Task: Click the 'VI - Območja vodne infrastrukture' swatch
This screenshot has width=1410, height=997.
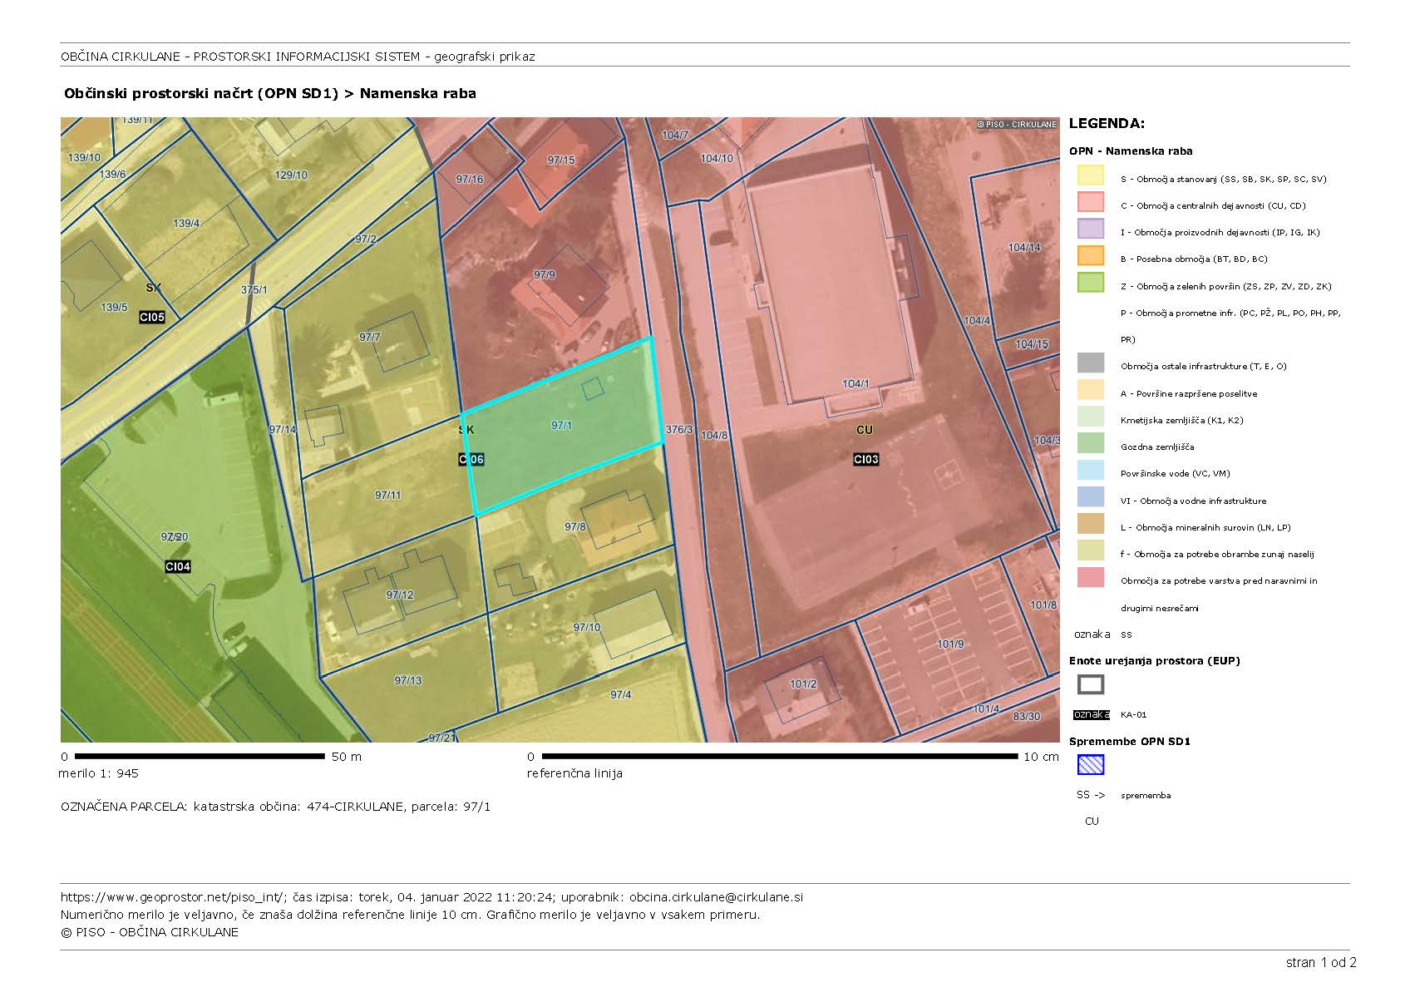Action: pos(1091,497)
